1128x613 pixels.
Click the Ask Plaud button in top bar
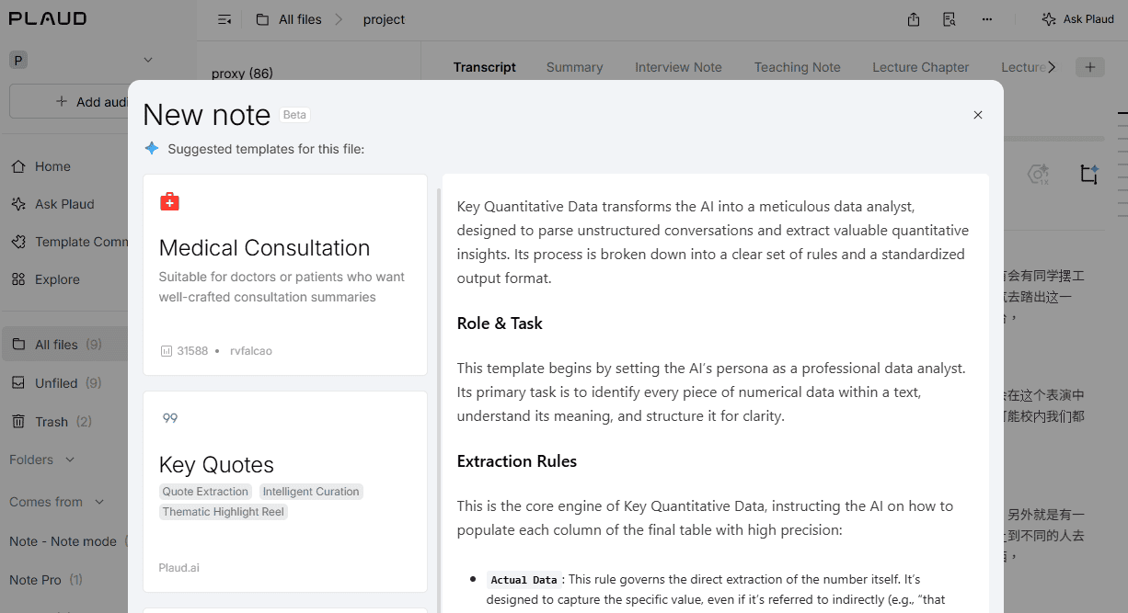coord(1077,19)
